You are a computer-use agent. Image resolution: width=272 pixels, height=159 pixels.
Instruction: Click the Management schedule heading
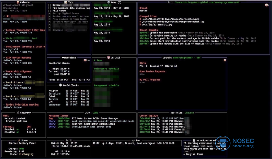tap(106, 86)
